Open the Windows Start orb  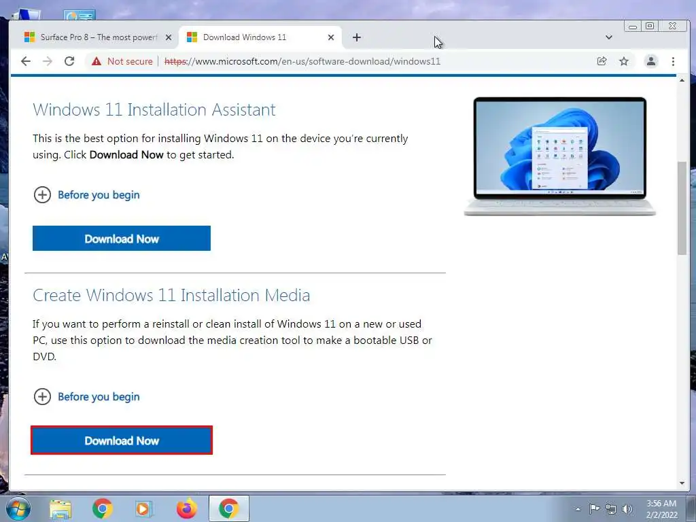[18, 508]
